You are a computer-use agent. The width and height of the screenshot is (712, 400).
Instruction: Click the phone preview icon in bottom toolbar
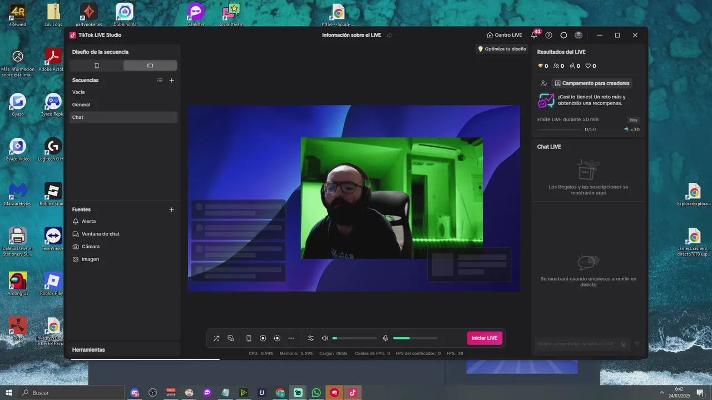coord(249,338)
